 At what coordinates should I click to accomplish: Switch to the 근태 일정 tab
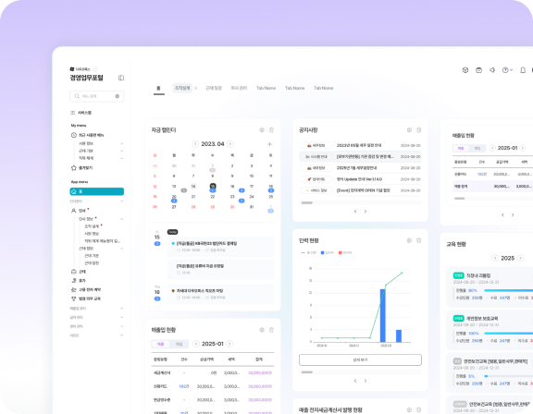[214, 88]
